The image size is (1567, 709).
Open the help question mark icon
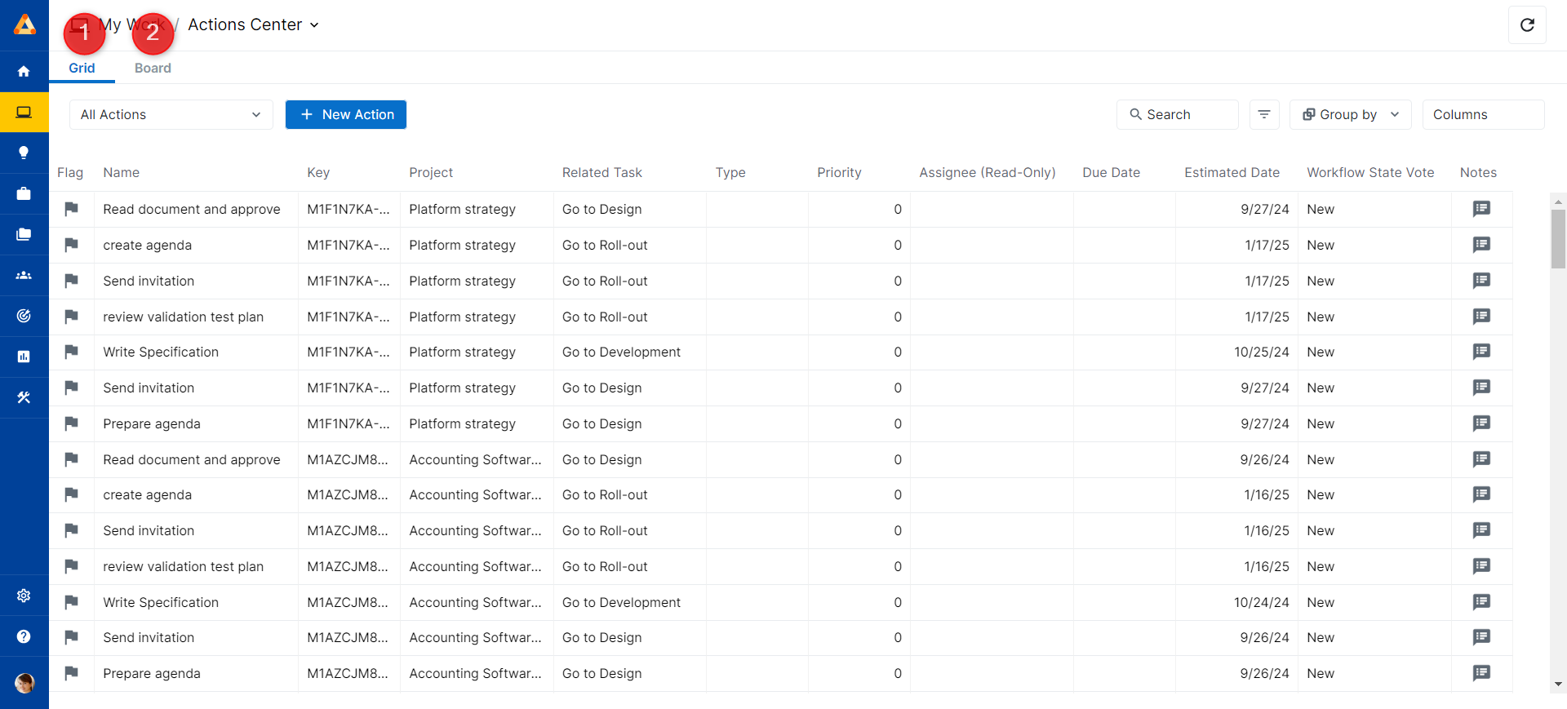pos(24,636)
